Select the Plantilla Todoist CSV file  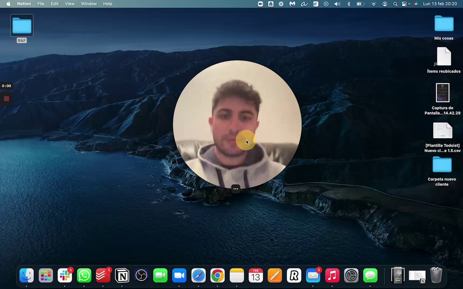click(x=442, y=138)
